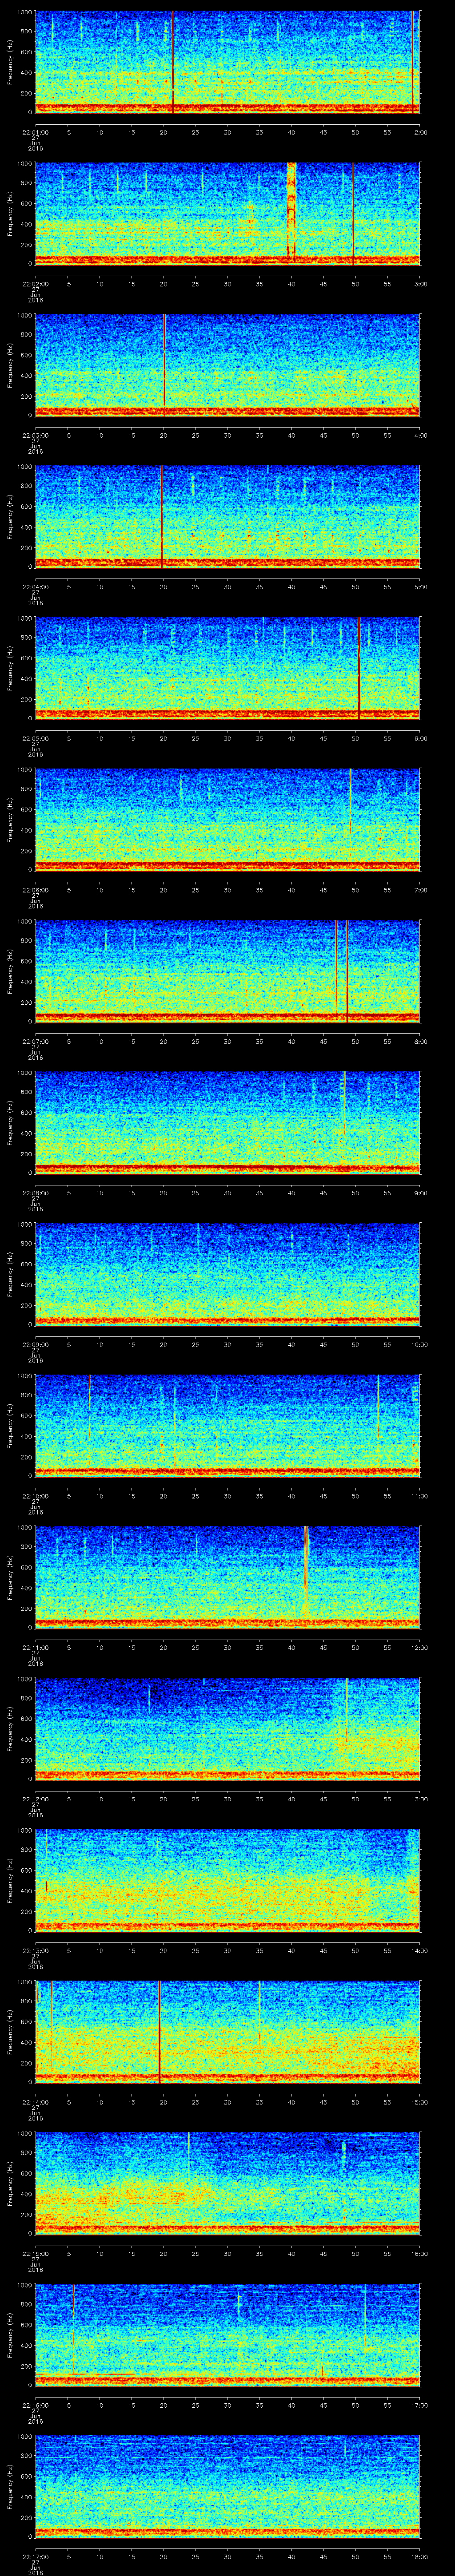Click the red broadband spike in the 22:03:00 spectrogram
This screenshot has height=2576, width=455.
165,360
